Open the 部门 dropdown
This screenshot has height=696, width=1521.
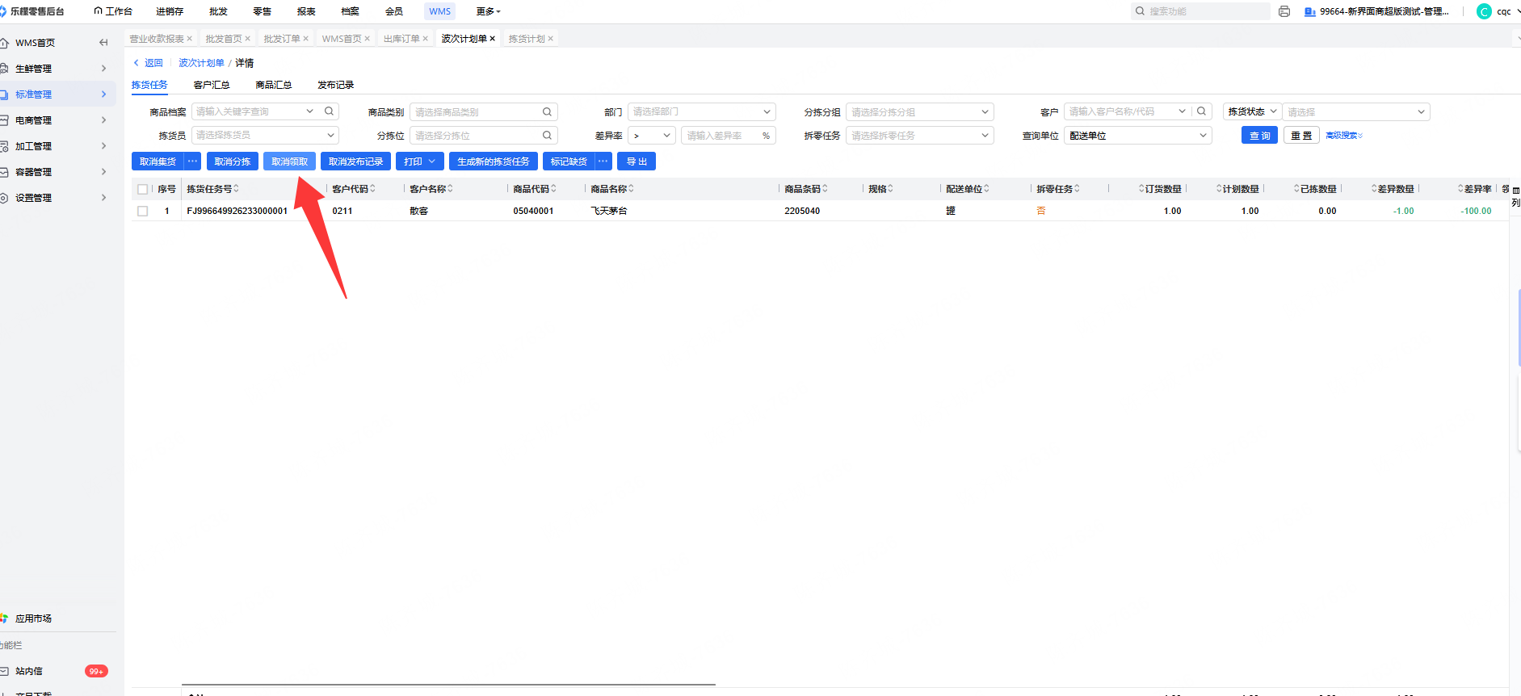701,112
